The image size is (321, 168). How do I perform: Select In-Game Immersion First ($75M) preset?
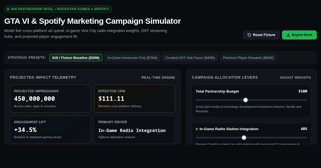(x=132, y=58)
